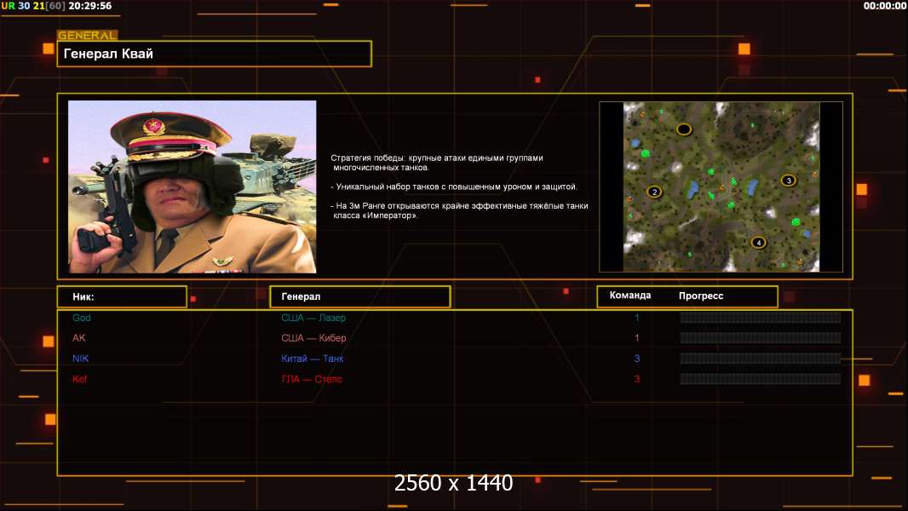This screenshot has height=511, width=908.
Task: Click team number in NIK's row
Action: 637,359
